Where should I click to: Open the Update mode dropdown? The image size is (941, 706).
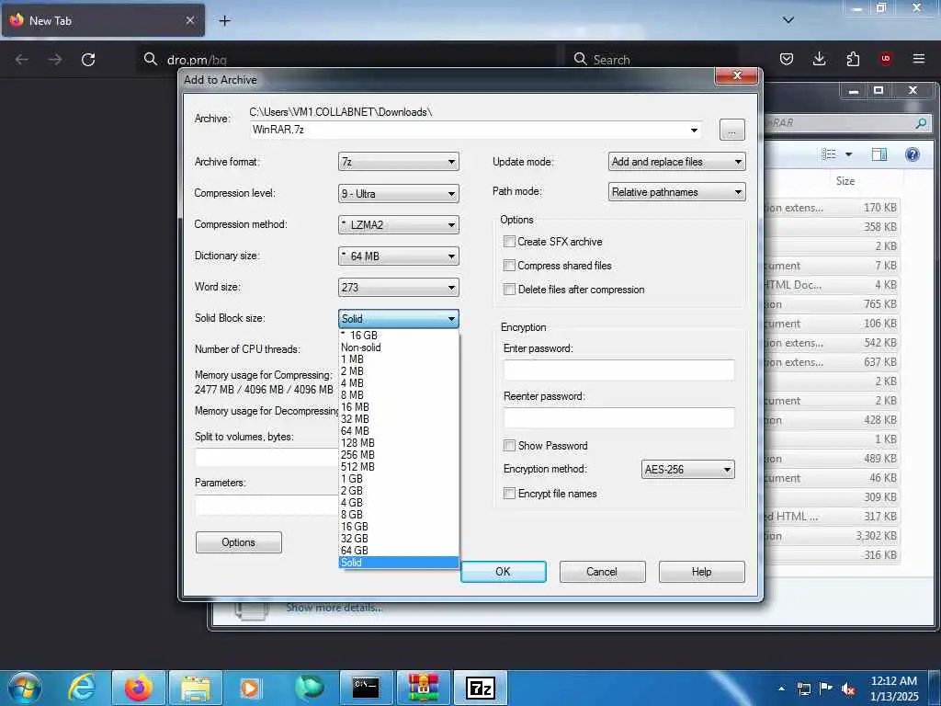click(677, 162)
